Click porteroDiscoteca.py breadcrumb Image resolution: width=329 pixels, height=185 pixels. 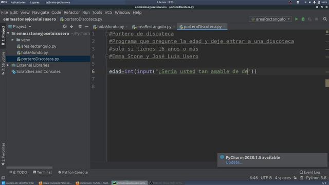[x=81, y=19]
